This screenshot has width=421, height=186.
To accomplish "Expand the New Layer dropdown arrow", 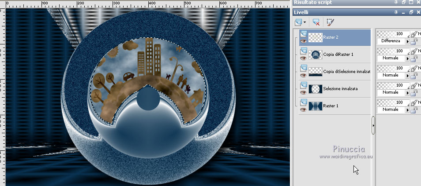I will (x=305, y=22).
